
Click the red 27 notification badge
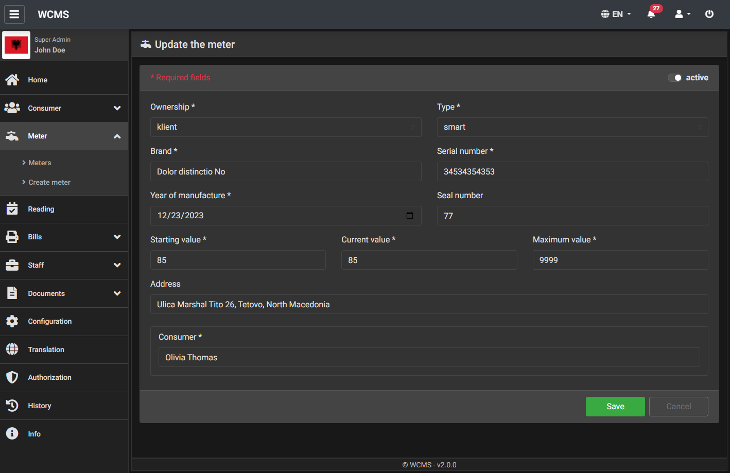pyautogui.click(x=656, y=8)
